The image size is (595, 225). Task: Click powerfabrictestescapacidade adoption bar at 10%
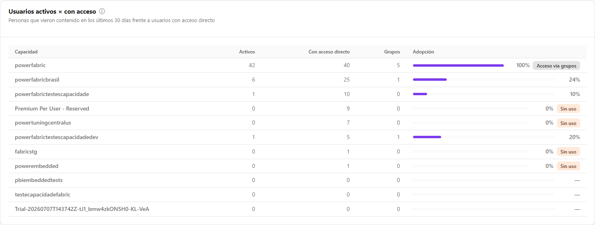tap(483, 94)
